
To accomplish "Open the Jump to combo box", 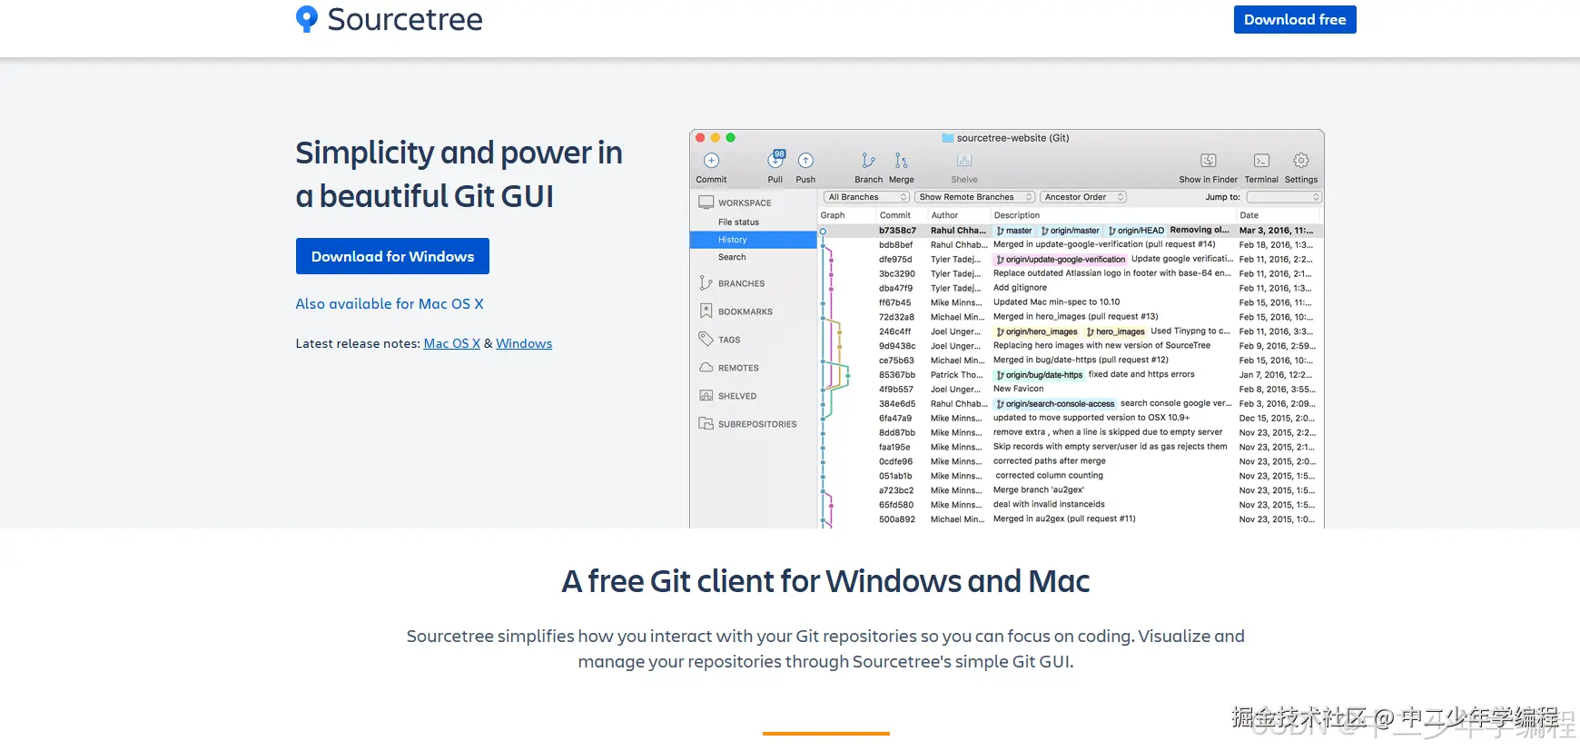I will tap(1284, 197).
